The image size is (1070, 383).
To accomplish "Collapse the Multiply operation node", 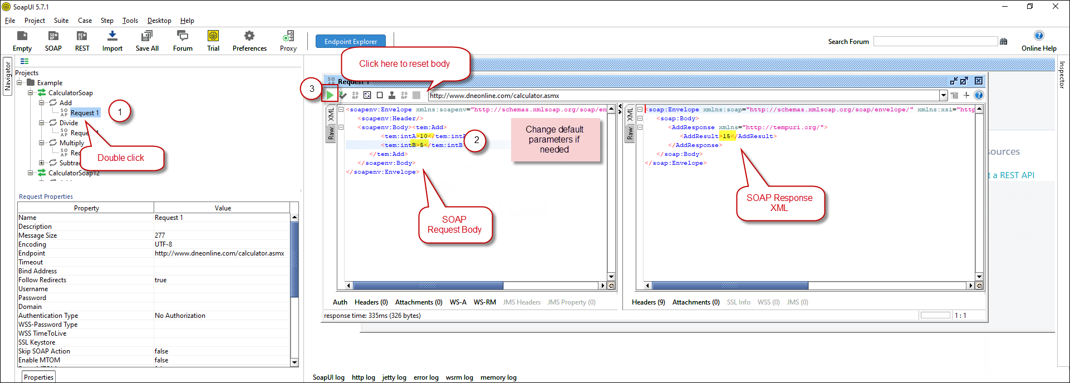I will point(42,143).
